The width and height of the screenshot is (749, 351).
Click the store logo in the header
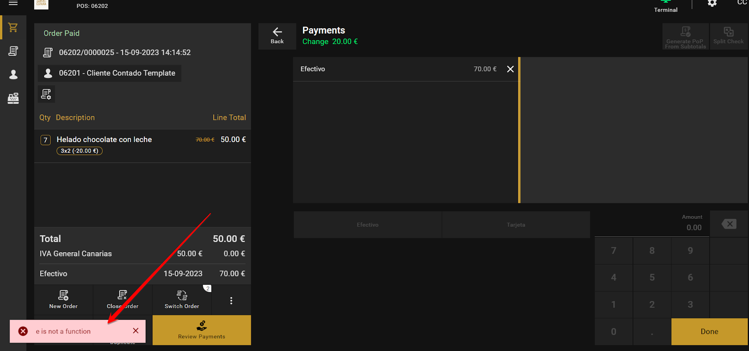41,4
